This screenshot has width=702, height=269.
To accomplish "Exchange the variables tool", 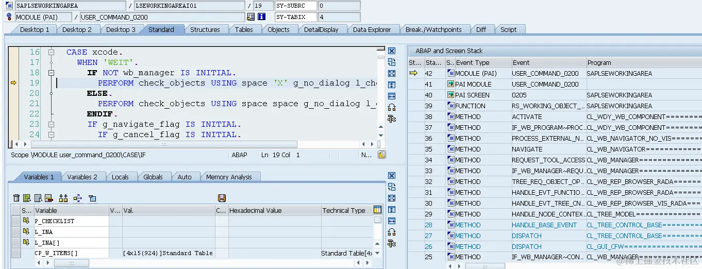I will [x=392, y=187].
